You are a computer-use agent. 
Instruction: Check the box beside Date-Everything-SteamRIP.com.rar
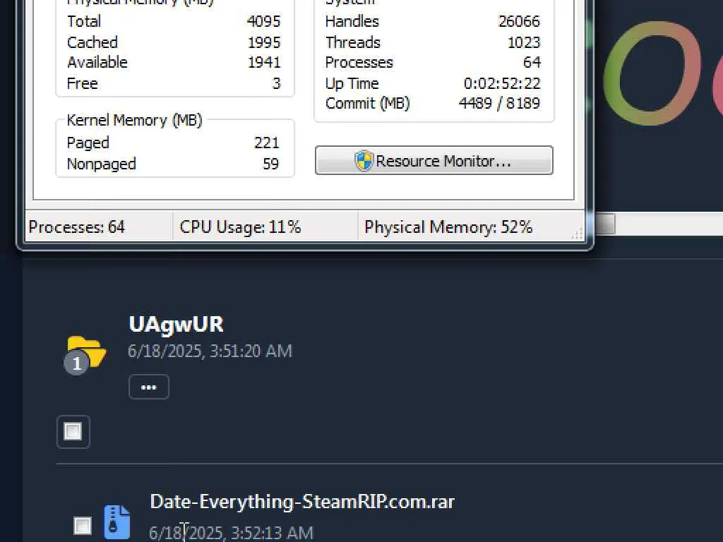click(83, 525)
